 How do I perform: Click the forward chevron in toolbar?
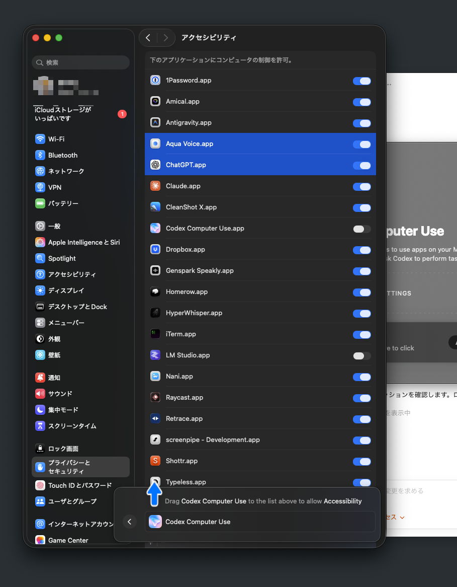coord(166,38)
